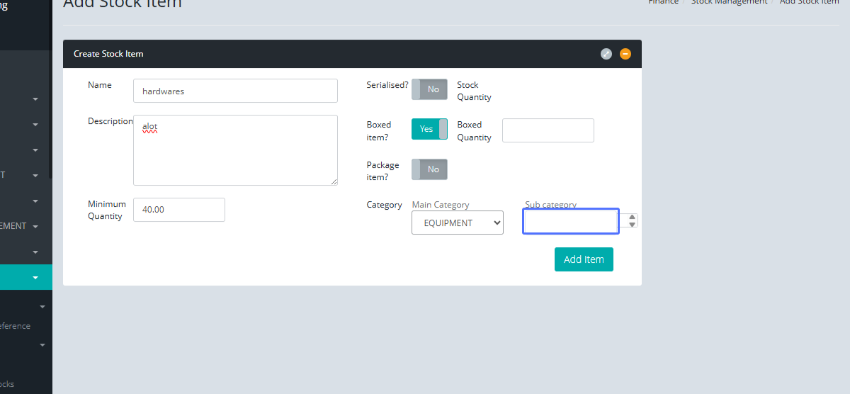Enable the Package item? switch

(429, 169)
